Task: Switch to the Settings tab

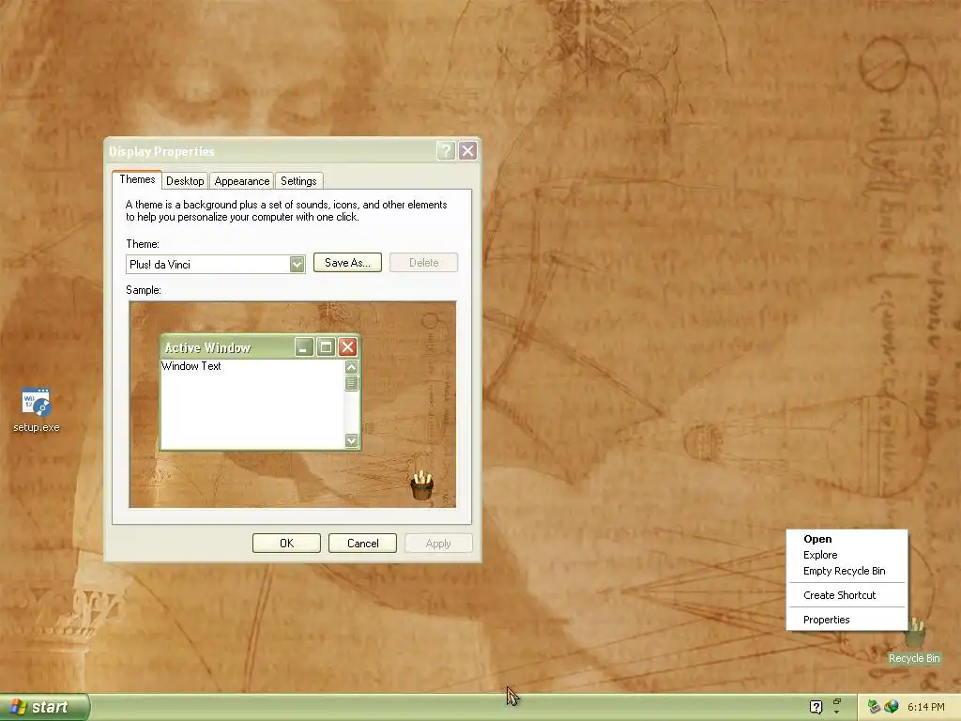Action: click(298, 181)
